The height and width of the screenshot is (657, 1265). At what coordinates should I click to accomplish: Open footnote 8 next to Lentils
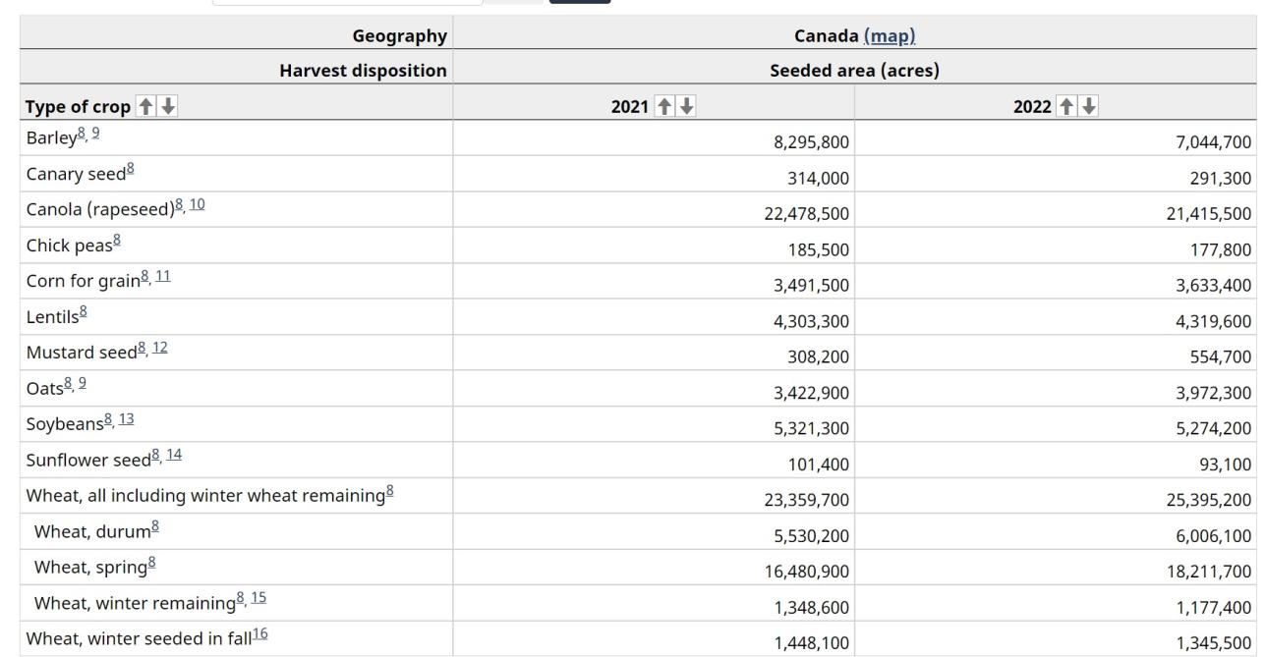point(84,313)
